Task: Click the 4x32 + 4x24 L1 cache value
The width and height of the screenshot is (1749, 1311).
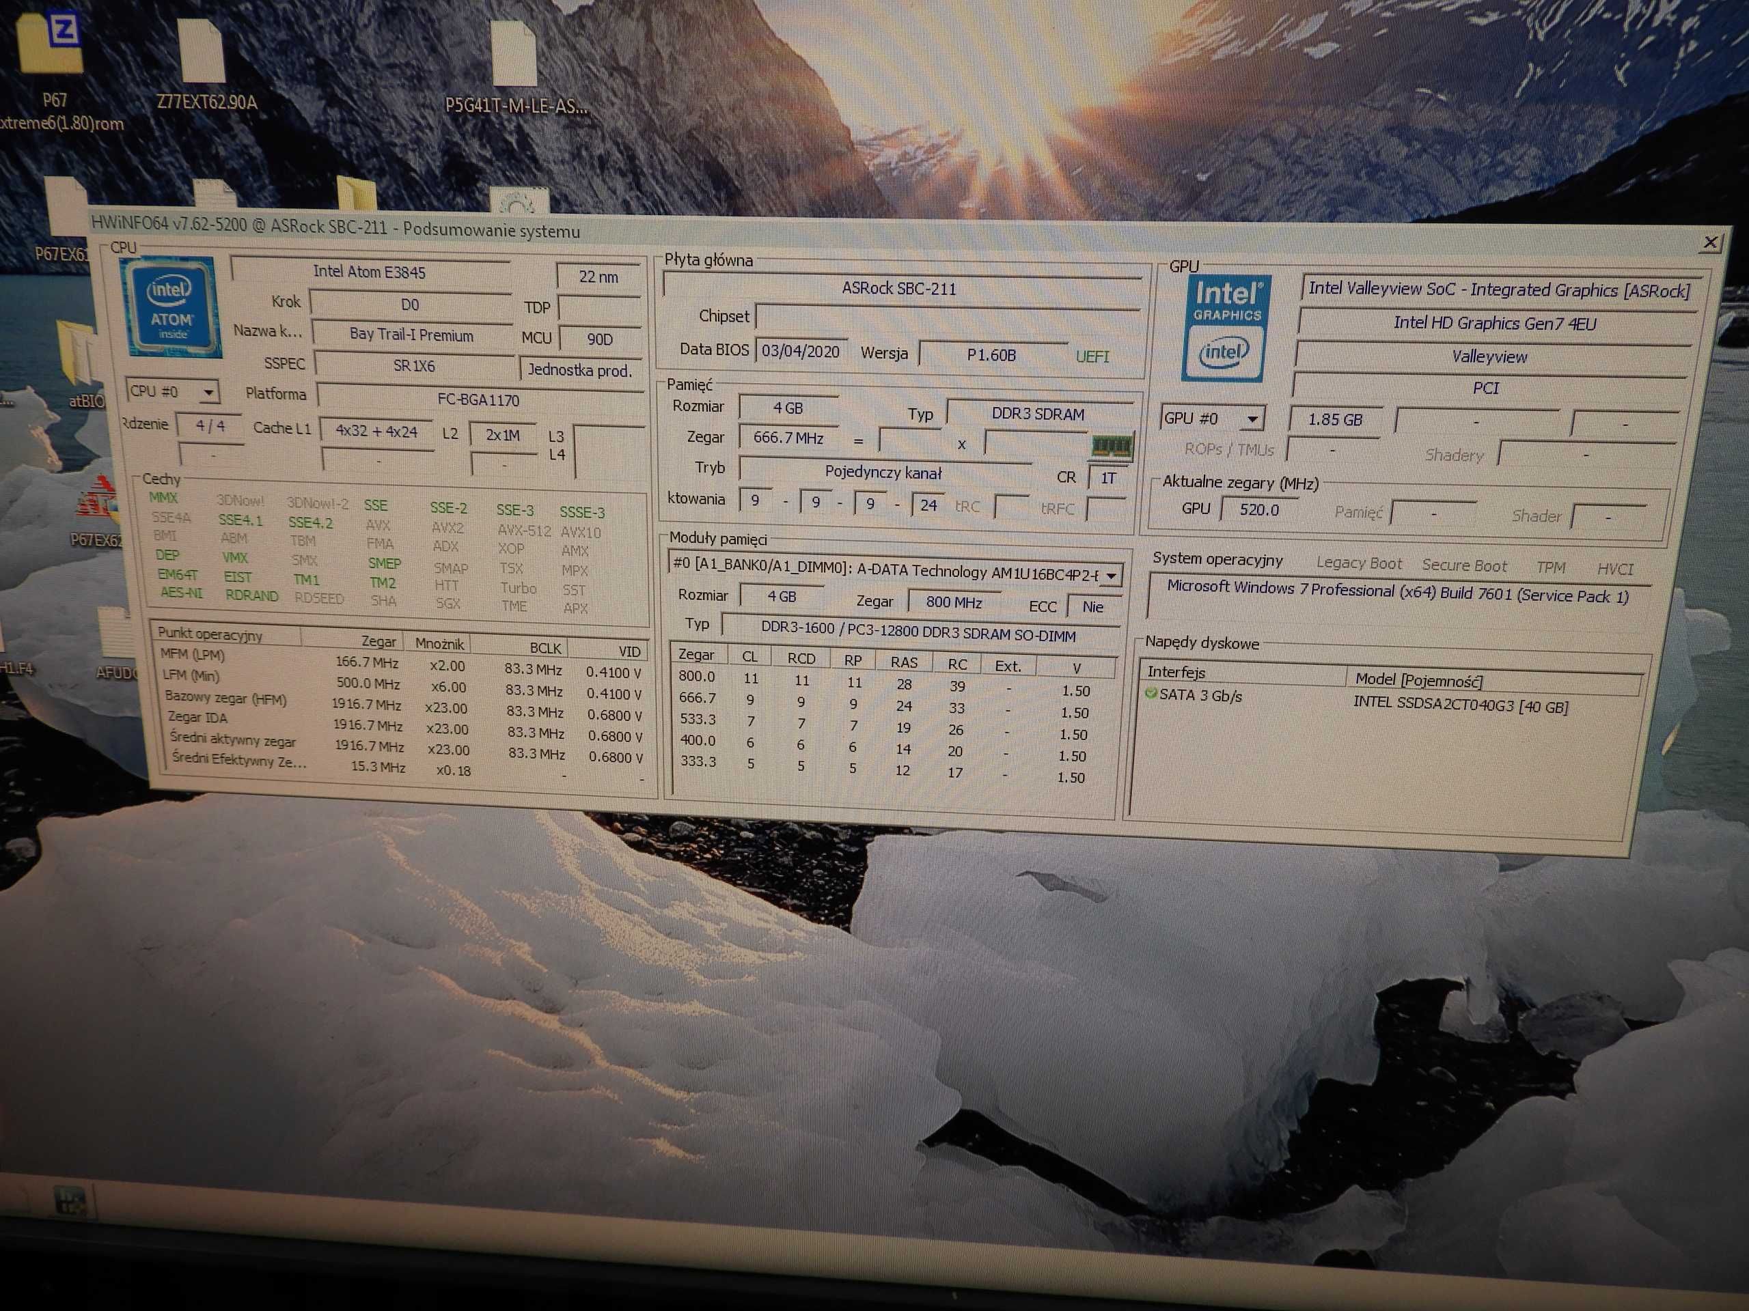Action: point(376,432)
